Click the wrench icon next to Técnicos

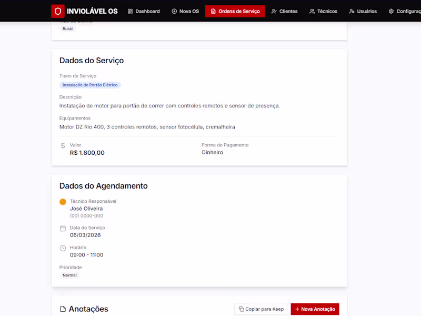point(310,11)
